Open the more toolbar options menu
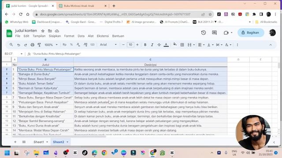282x158 pixels. point(237,45)
